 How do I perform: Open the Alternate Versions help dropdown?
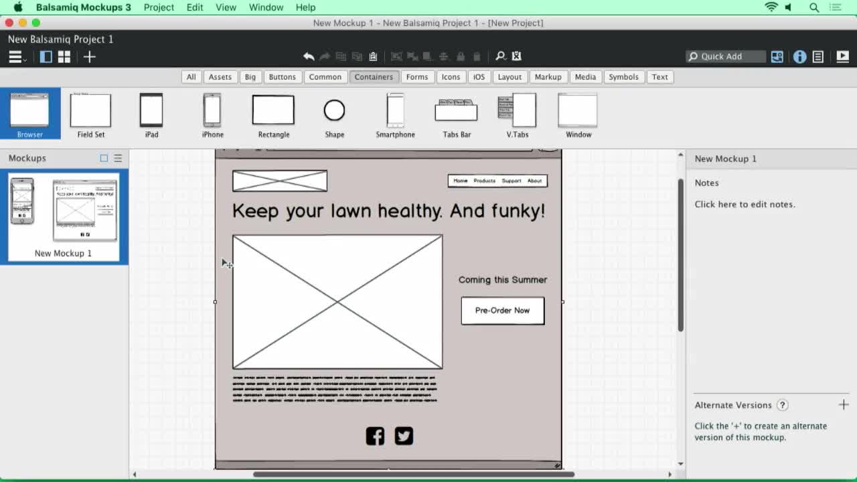782,405
